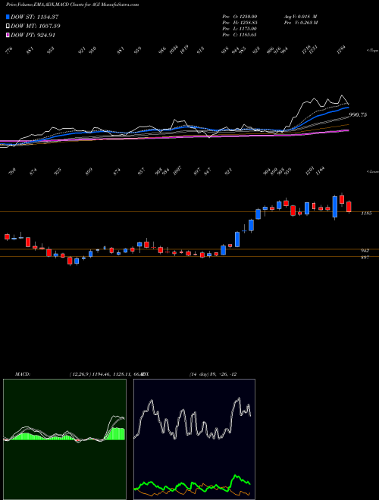Open the green MACD histogram panel
Screen dimensions: 379x500
[x=64, y=439]
